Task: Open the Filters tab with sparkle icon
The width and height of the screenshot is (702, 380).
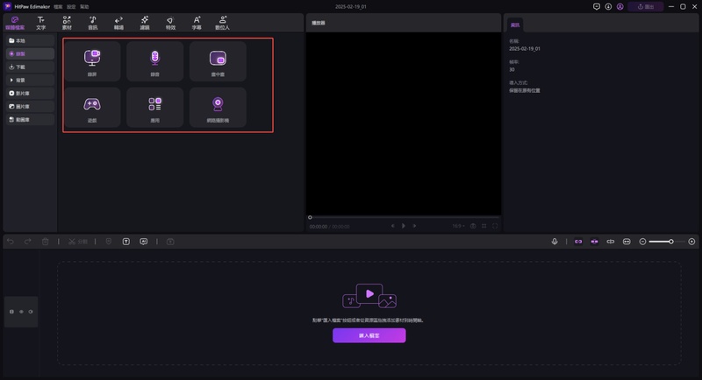Action: tap(145, 23)
